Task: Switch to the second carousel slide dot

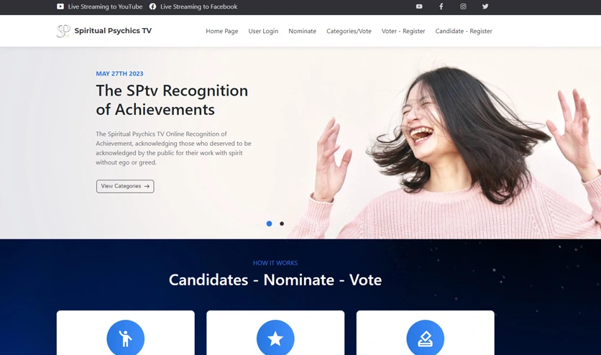Action: click(x=282, y=223)
